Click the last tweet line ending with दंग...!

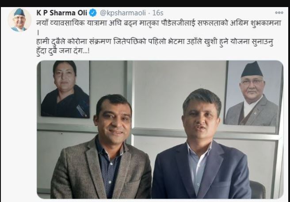click(x=63, y=51)
